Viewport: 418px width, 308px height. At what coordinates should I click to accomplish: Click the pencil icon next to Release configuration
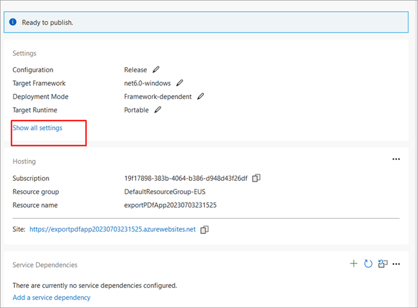pos(156,70)
